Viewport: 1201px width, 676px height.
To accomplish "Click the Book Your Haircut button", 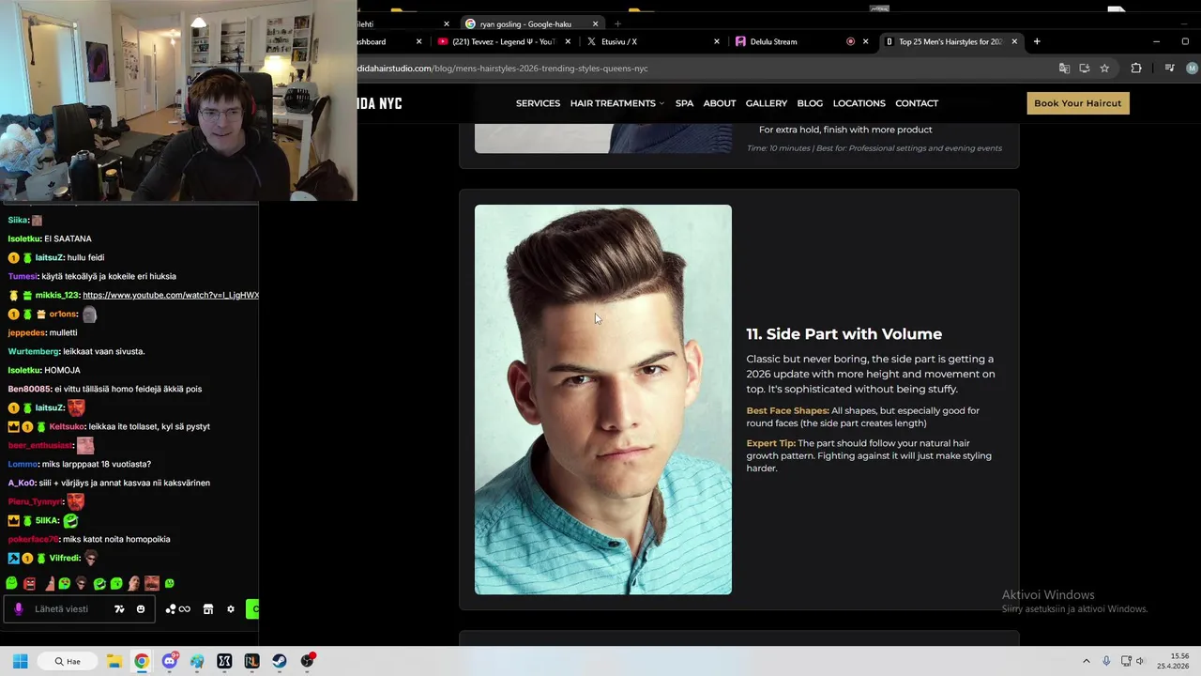I will (x=1078, y=103).
